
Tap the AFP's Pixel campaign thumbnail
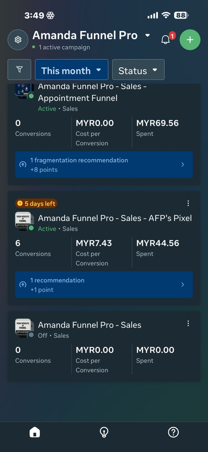pos(24,221)
